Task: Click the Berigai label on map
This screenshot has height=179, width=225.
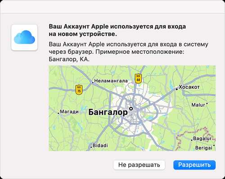Action: 204,148
